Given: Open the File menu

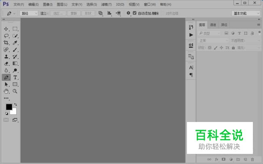Looking at the screenshot, I should (x=19, y=4).
